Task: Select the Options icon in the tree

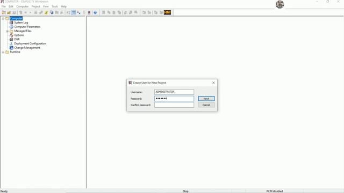Action: [11, 35]
